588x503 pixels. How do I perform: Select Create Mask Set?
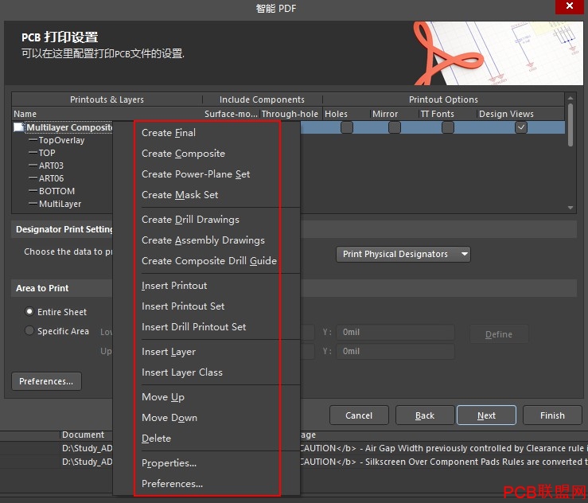[x=180, y=195]
